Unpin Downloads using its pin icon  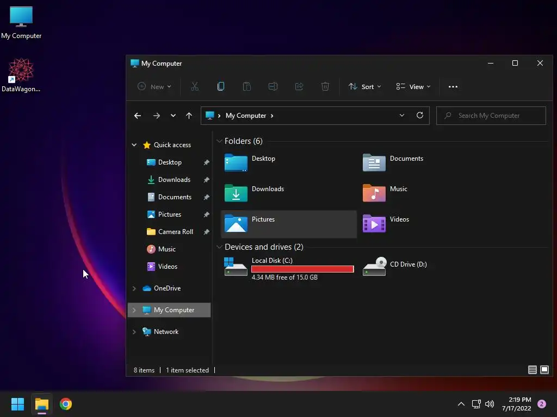206,180
